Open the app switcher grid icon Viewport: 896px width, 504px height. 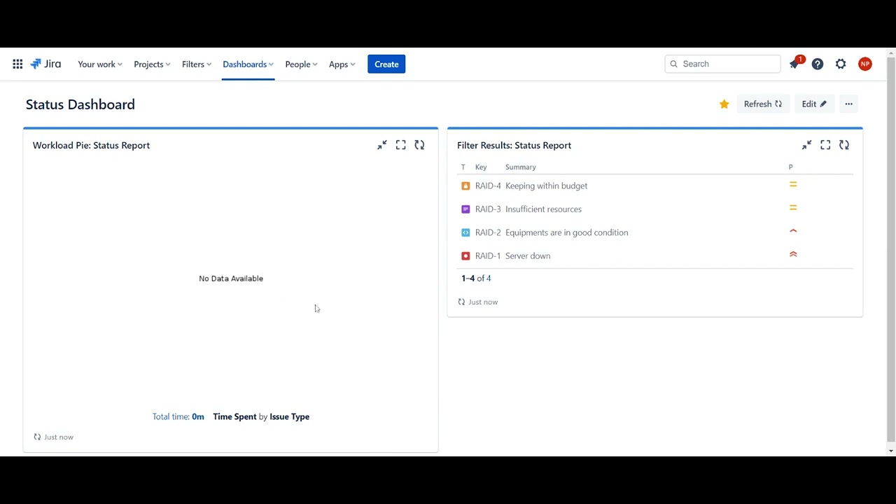(17, 64)
